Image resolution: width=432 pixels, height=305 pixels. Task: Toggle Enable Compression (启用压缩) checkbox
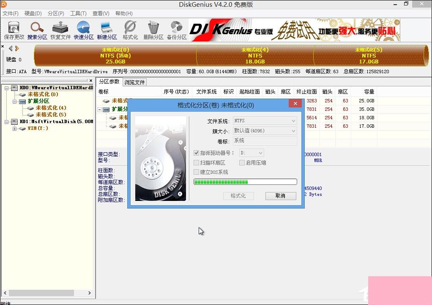(x=242, y=163)
